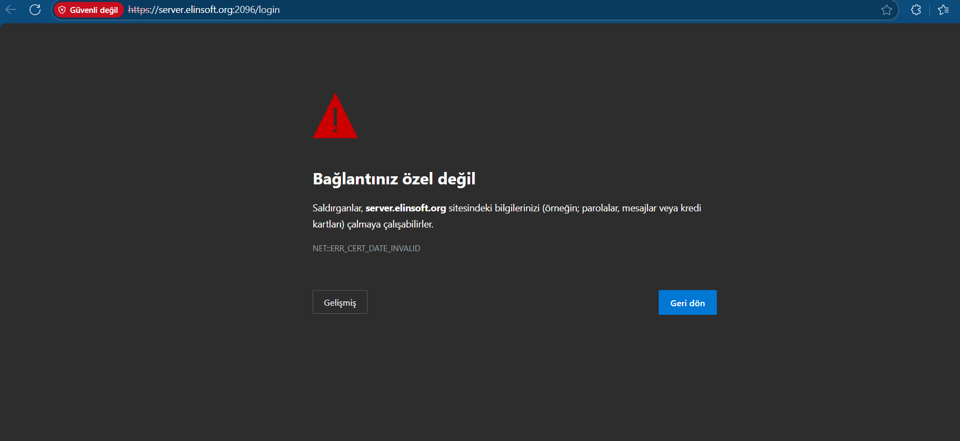Expand the "Gelişmiş" advanced options

point(340,302)
